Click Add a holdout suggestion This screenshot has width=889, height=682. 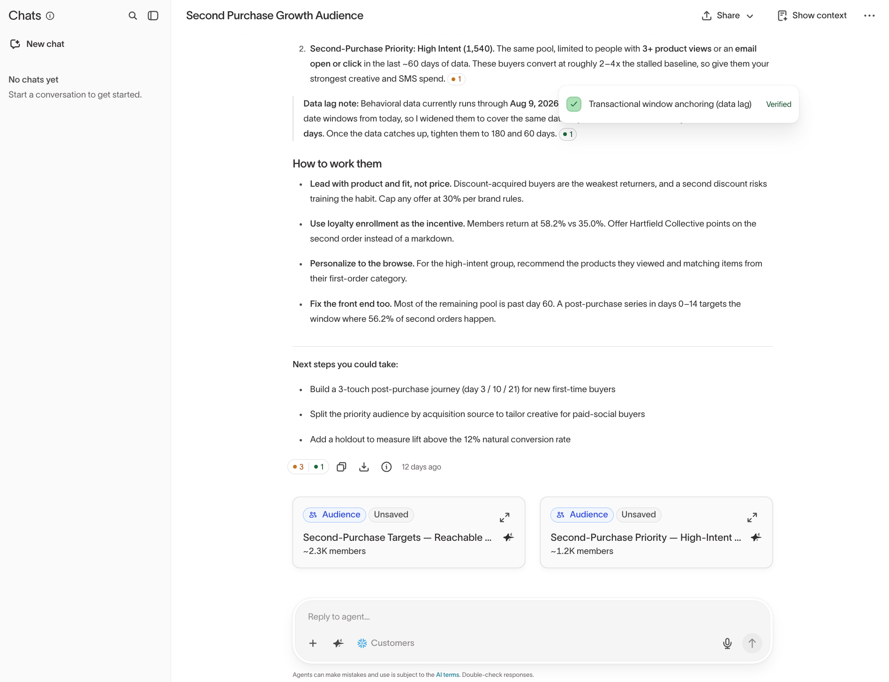coord(440,440)
